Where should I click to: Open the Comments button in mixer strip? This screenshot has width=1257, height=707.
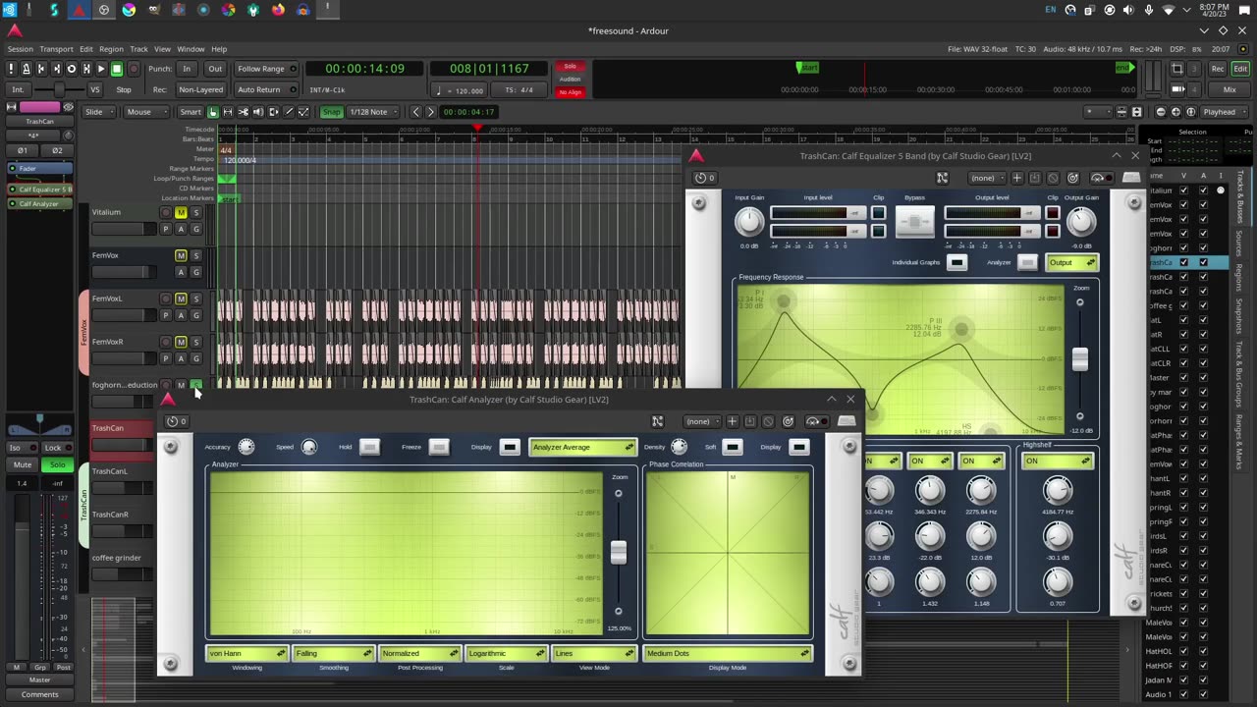click(x=39, y=694)
